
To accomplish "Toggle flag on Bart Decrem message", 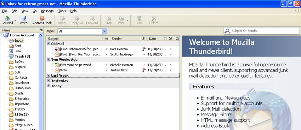I will (144, 49).
